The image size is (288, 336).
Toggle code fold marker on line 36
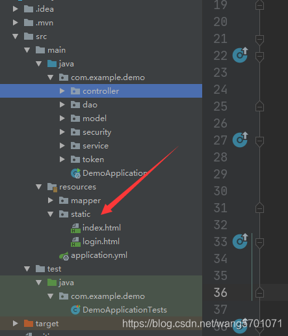click(259, 292)
